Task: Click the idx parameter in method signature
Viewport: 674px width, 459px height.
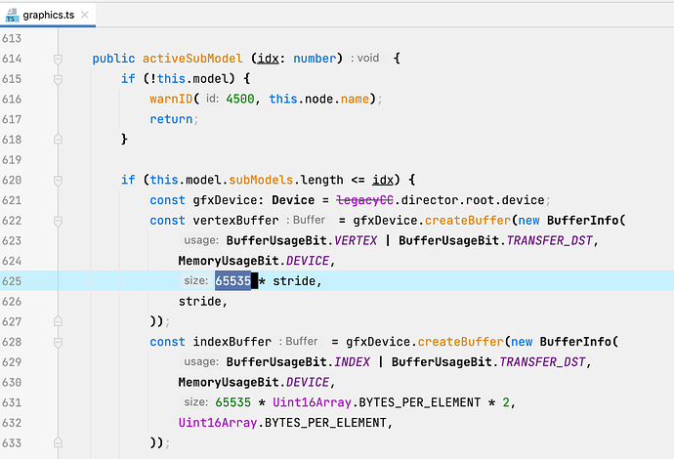Action: pos(269,59)
